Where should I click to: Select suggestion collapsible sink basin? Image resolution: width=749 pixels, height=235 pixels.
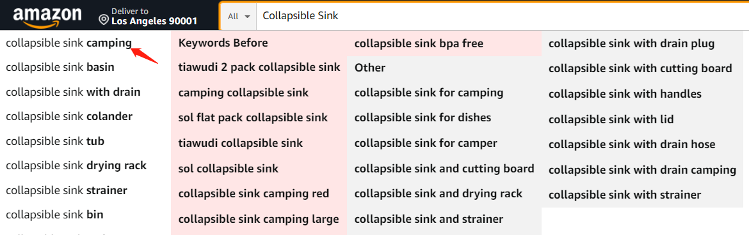tap(60, 67)
